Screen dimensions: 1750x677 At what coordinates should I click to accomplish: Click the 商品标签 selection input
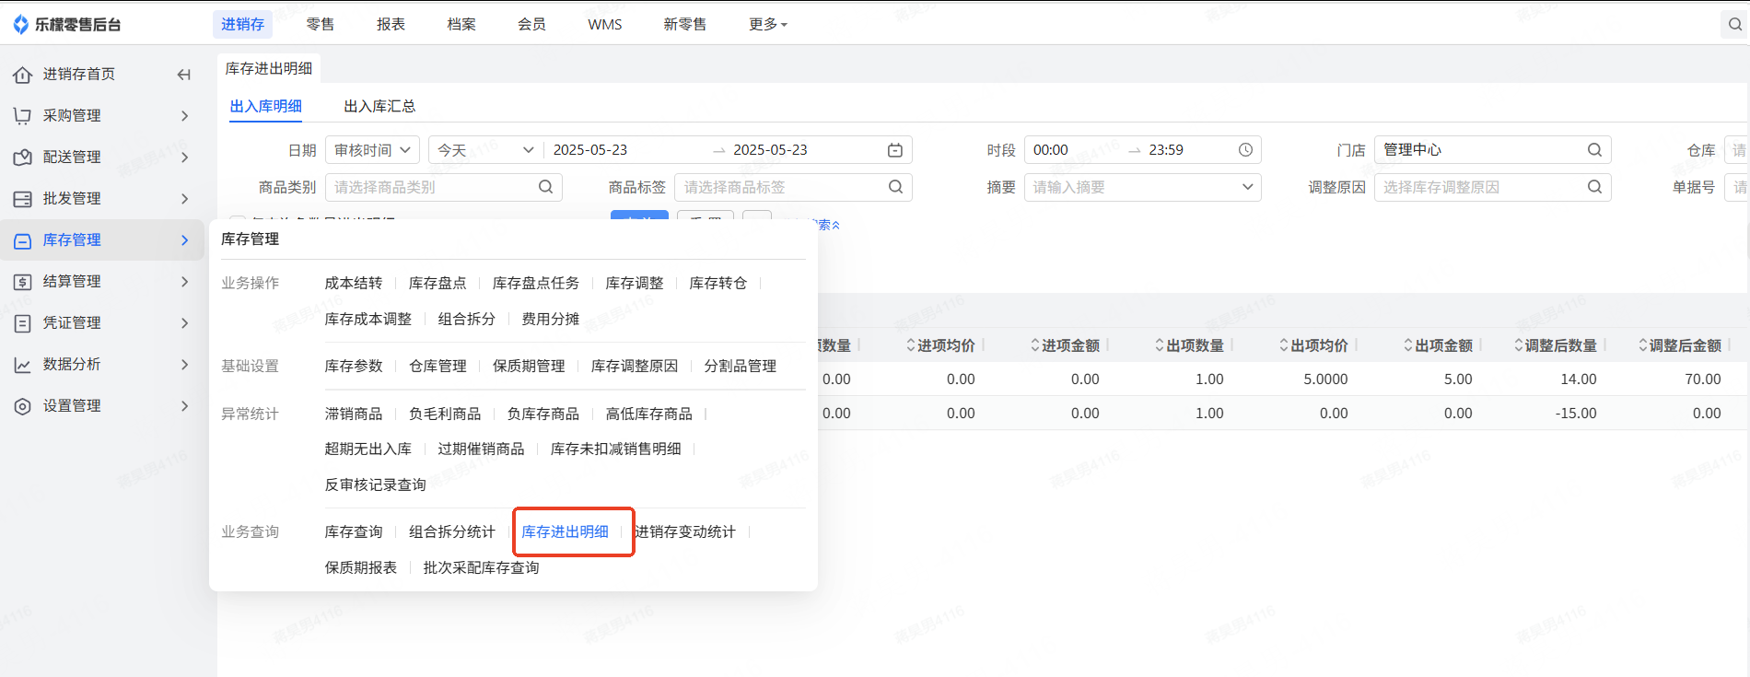pyautogui.click(x=794, y=187)
